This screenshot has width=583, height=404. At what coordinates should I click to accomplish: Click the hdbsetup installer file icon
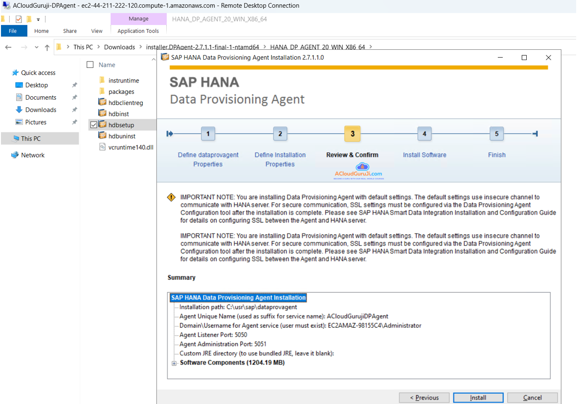point(102,125)
